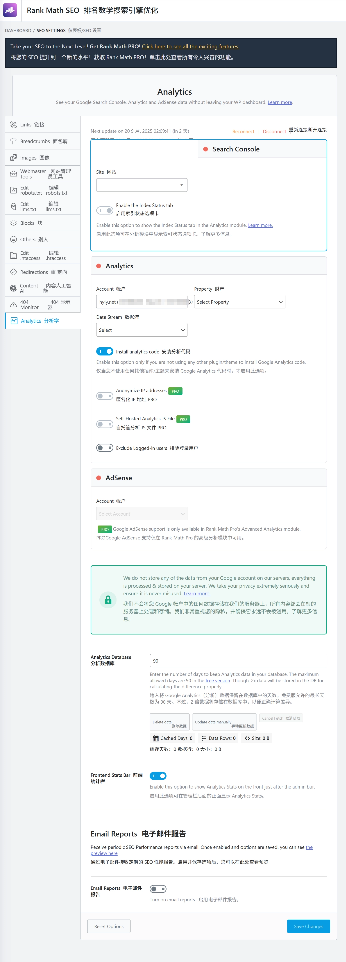The image size is (346, 962).
Task: Turn on the Email Reports switch
Action: 158,889
